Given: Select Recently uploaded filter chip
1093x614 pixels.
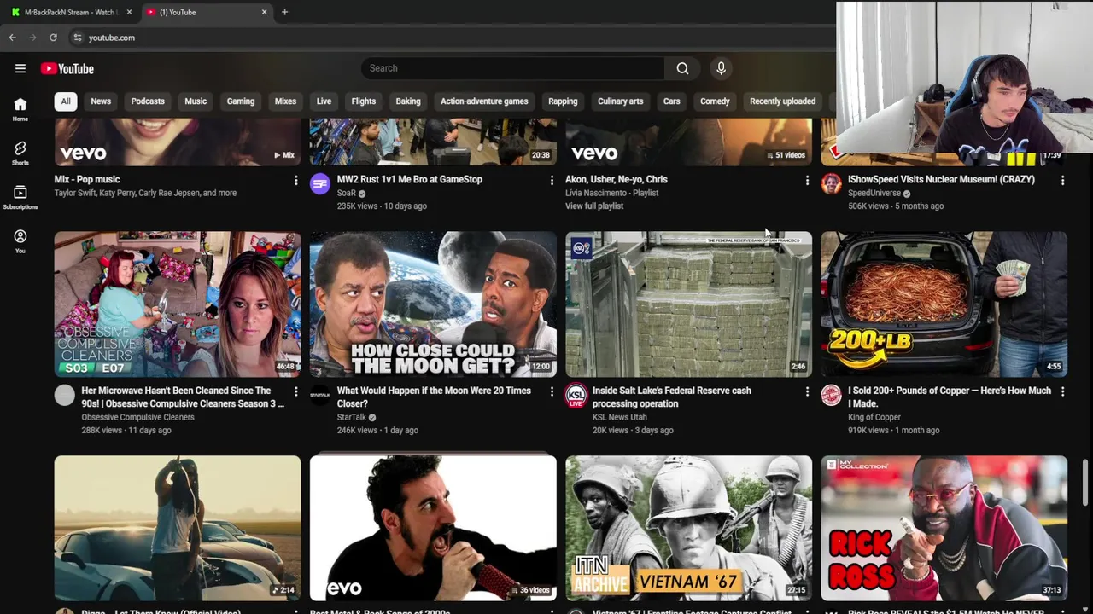Looking at the screenshot, I should (783, 101).
